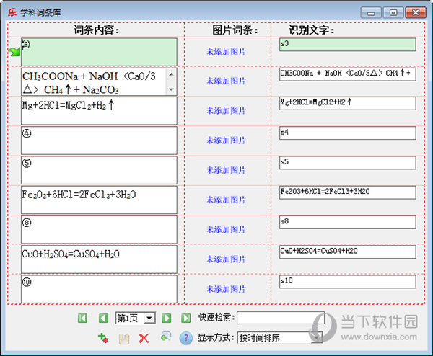Viewport: 433px width, 356px height.
Task: Click the s8 recognition text field
Action: pyautogui.click(x=347, y=222)
